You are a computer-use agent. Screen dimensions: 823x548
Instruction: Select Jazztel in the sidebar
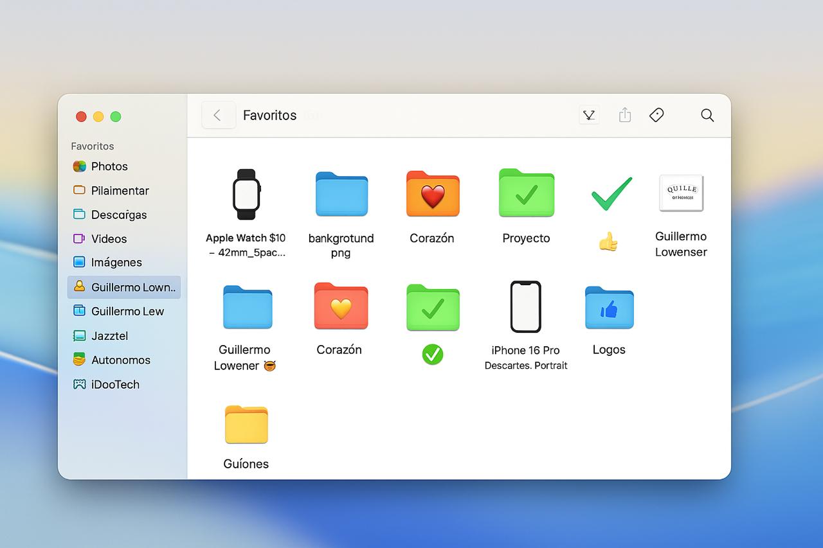pyautogui.click(x=109, y=336)
